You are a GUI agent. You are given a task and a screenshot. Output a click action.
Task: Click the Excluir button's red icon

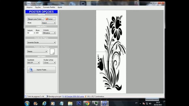[x=47, y=19]
